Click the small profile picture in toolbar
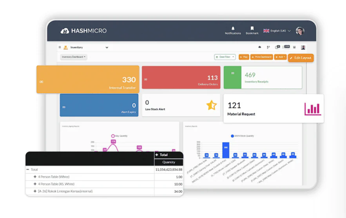 pyautogui.click(x=303, y=47)
